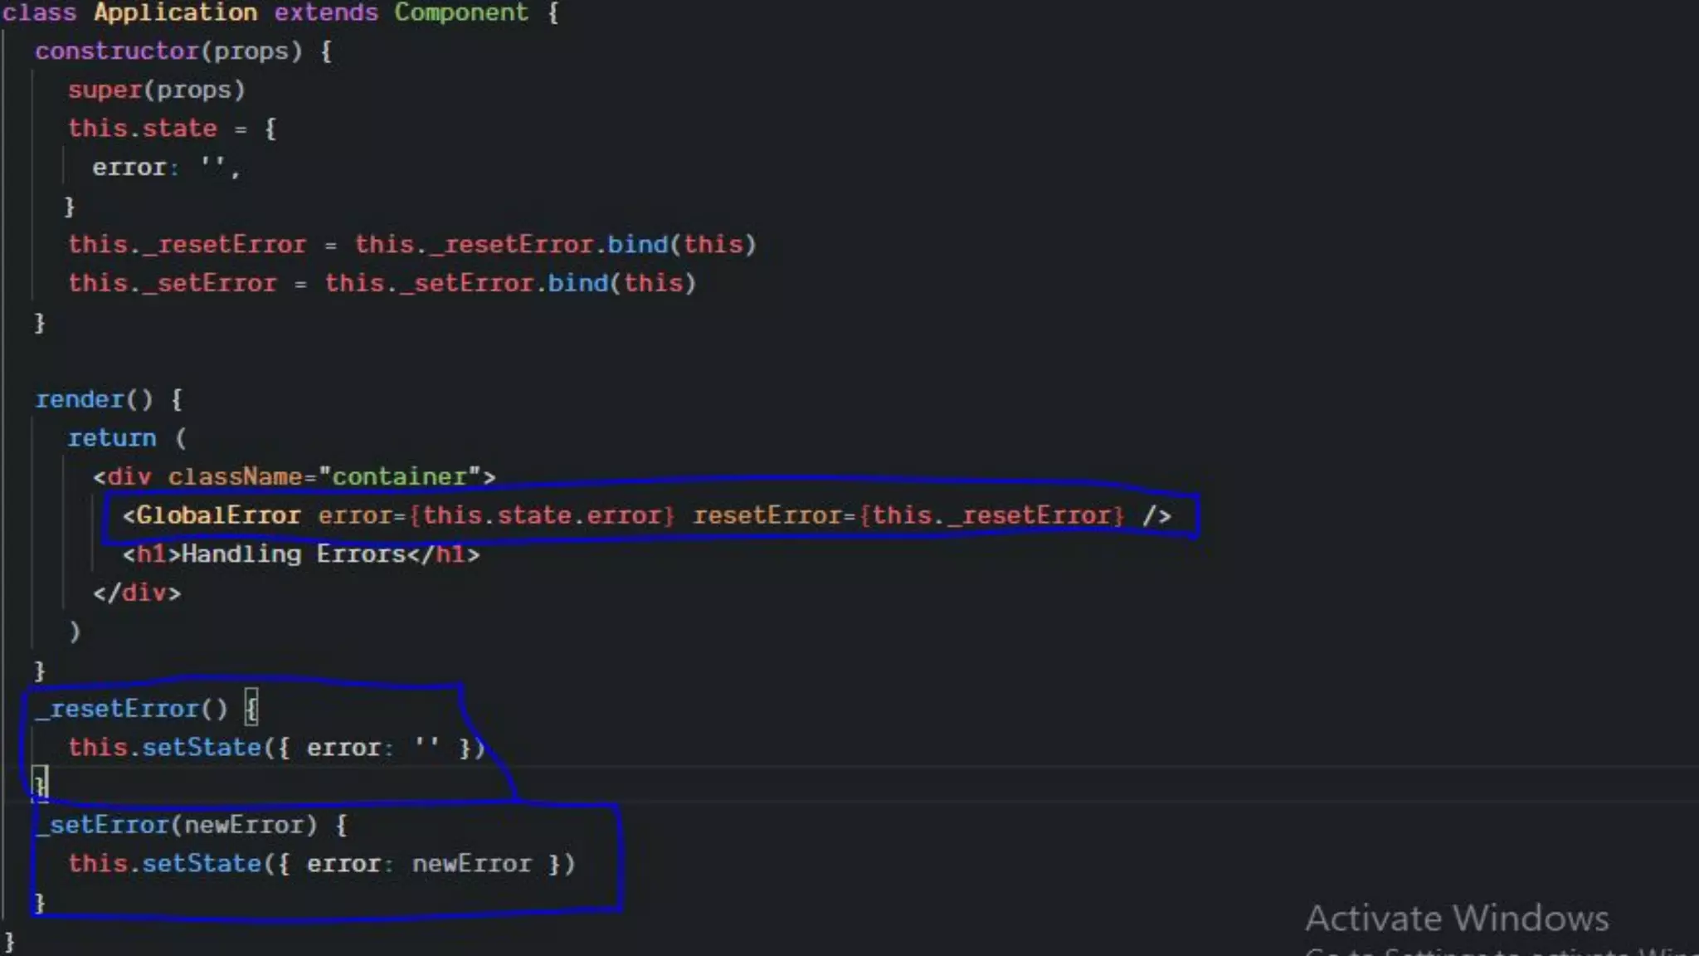Viewport: 1699px width, 956px height.
Task: Click the return keyword
Action: 111,438
